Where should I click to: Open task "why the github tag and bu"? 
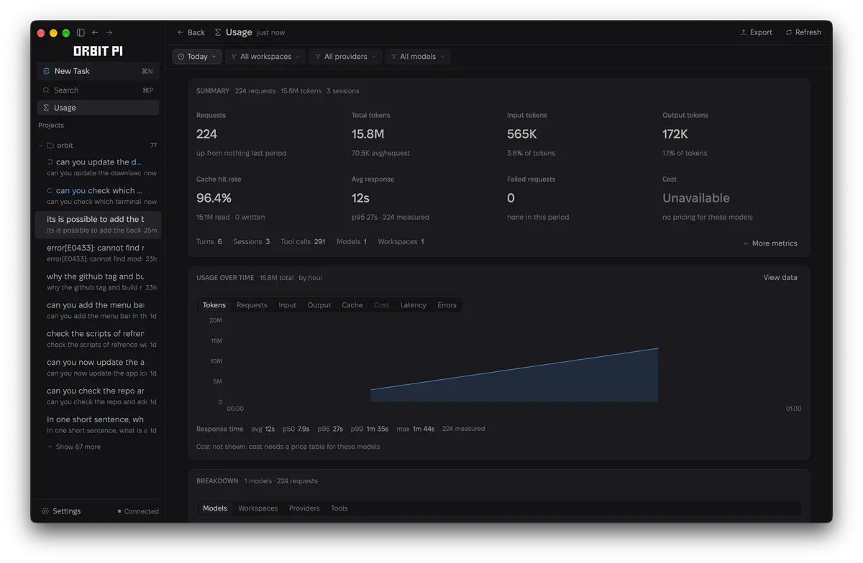click(99, 281)
